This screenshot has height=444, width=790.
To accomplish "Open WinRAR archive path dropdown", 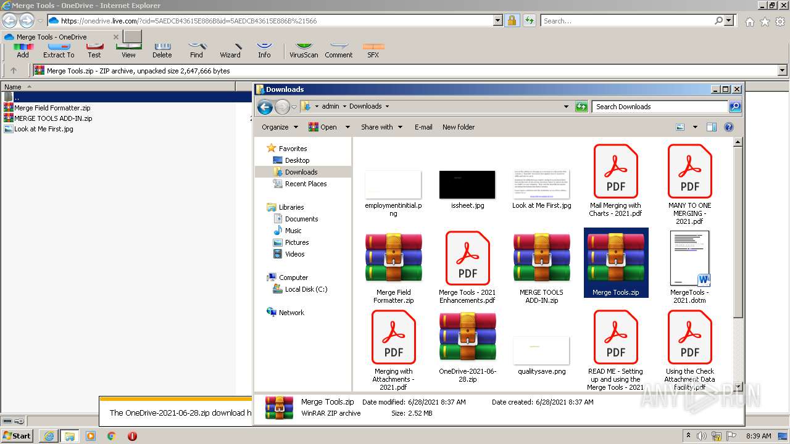I will [x=783, y=71].
